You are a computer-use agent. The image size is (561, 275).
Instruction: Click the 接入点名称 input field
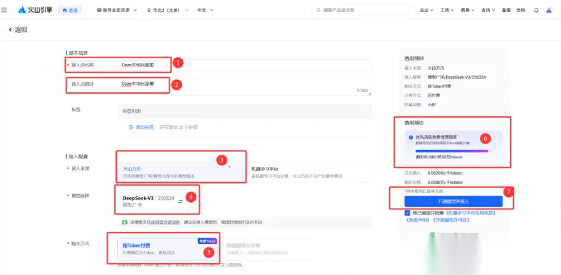point(244,65)
